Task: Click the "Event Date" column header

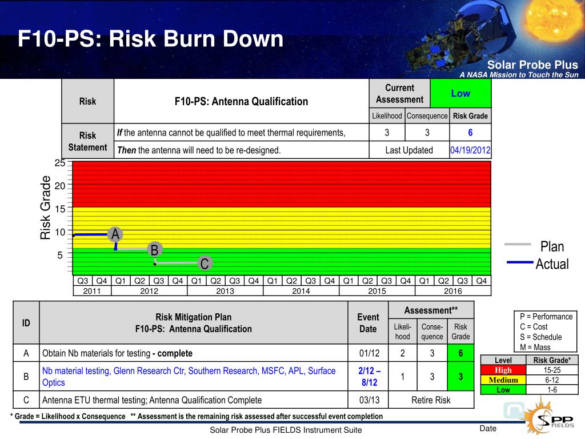Action: pyautogui.click(x=368, y=323)
